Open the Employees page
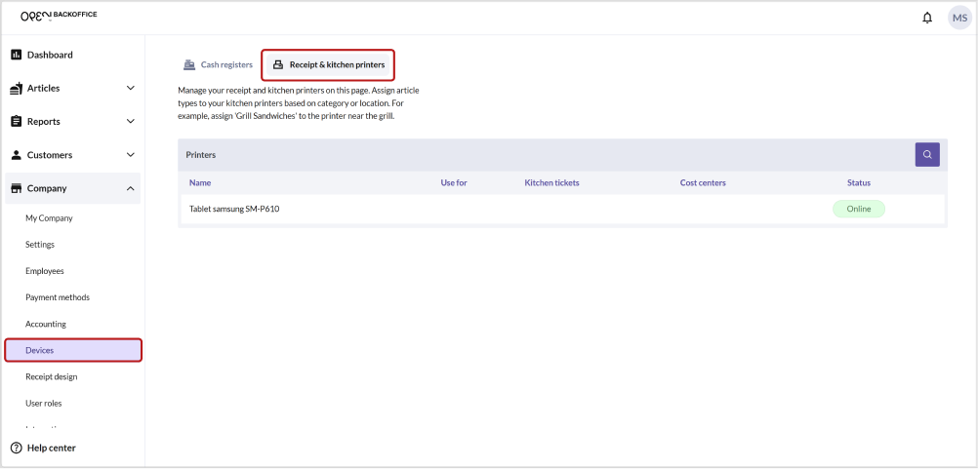The width and height of the screenshot is (978, 469). (47, 271)
